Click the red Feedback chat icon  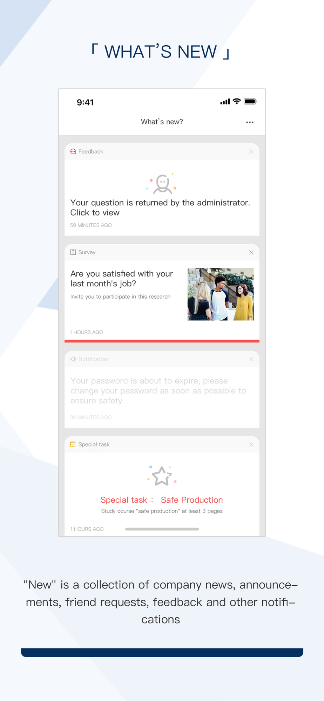click(73, 152)
